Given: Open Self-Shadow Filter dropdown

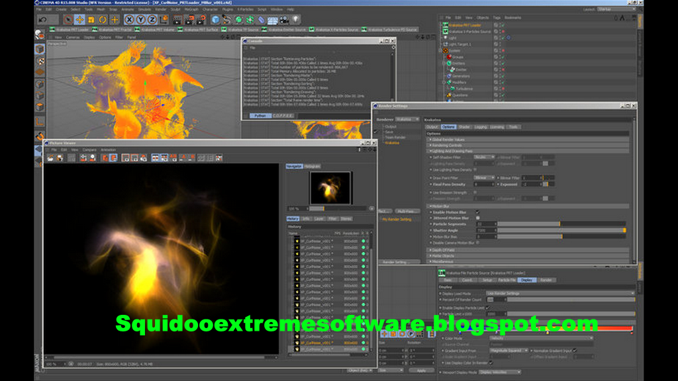Looking at the screenshot, I should point(484,157).
